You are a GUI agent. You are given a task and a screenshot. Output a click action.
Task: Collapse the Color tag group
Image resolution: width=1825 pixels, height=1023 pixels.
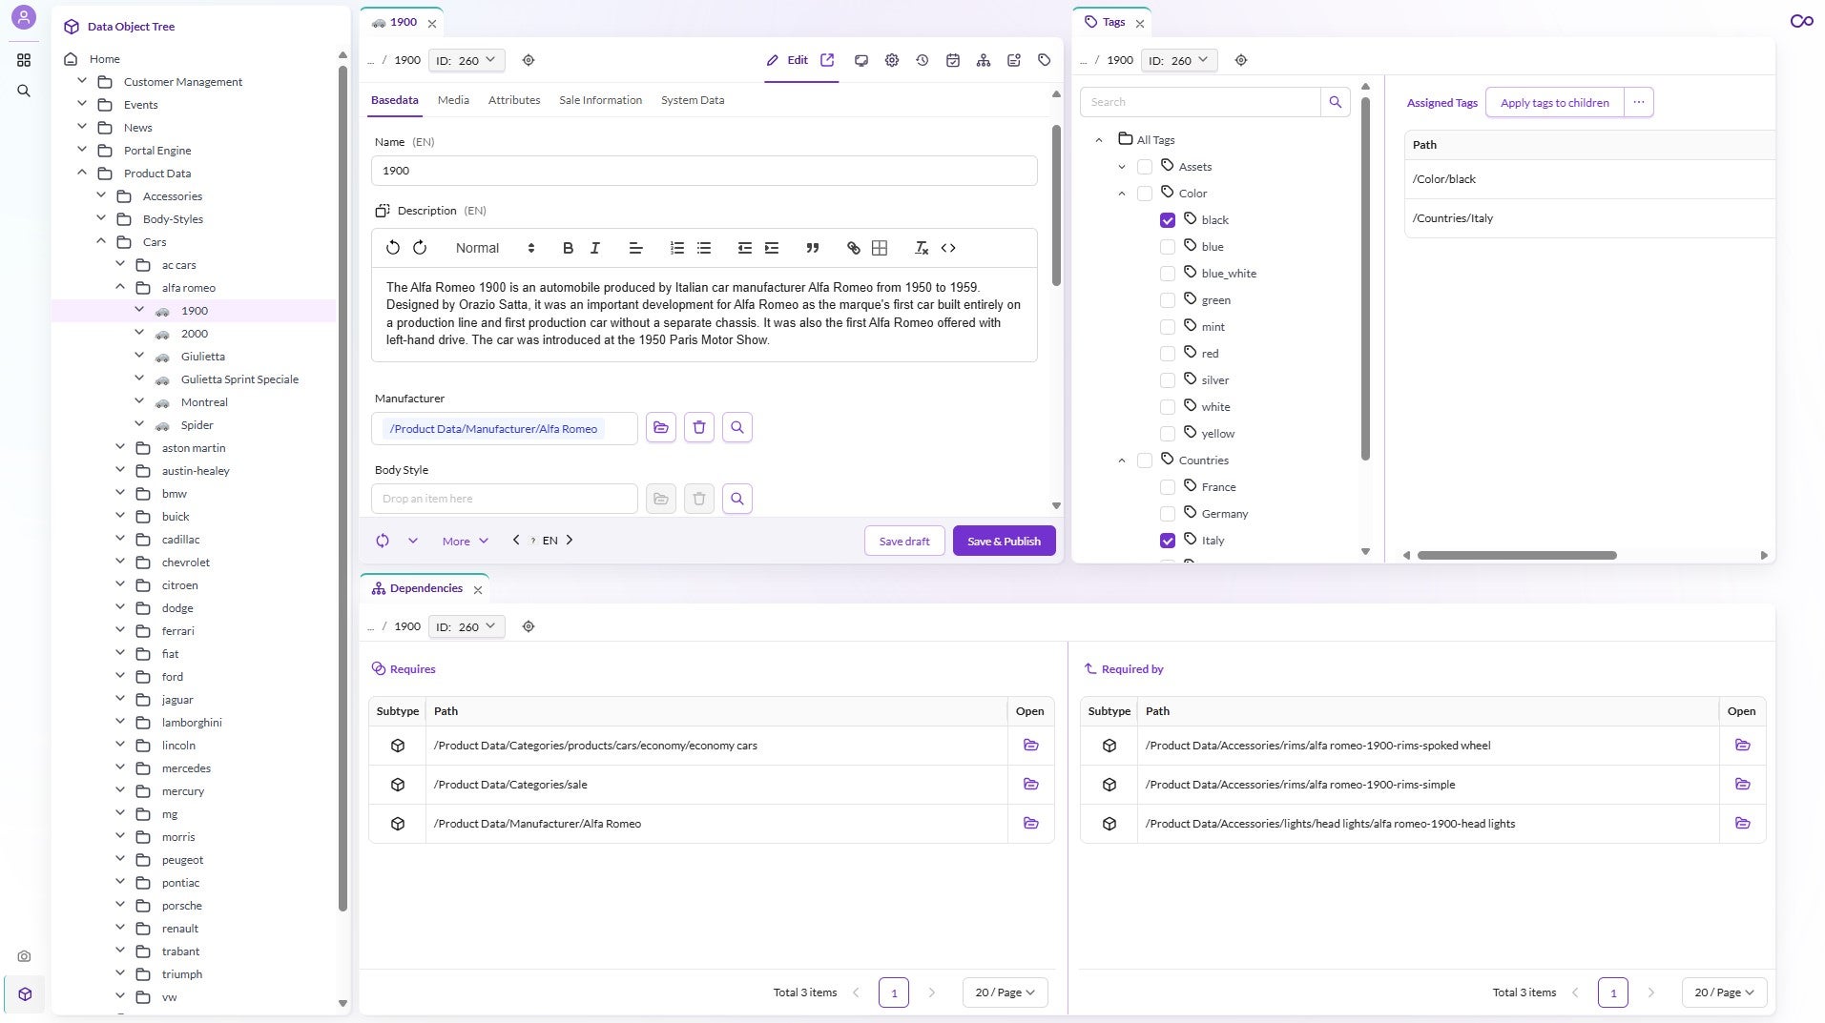(1122, 194)
